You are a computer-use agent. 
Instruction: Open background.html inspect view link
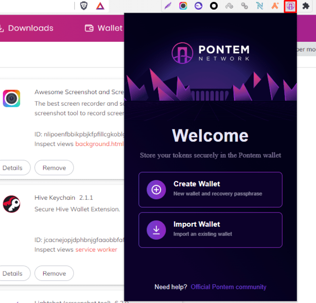pos(100,144)
